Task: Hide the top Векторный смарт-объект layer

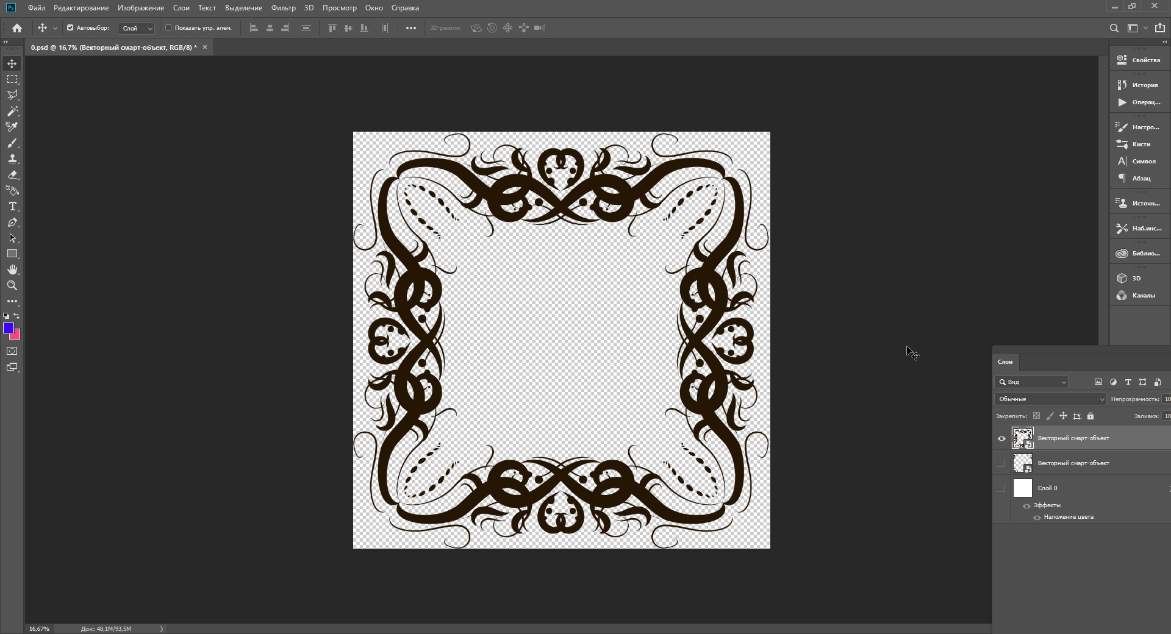Action: [1001, 438]
